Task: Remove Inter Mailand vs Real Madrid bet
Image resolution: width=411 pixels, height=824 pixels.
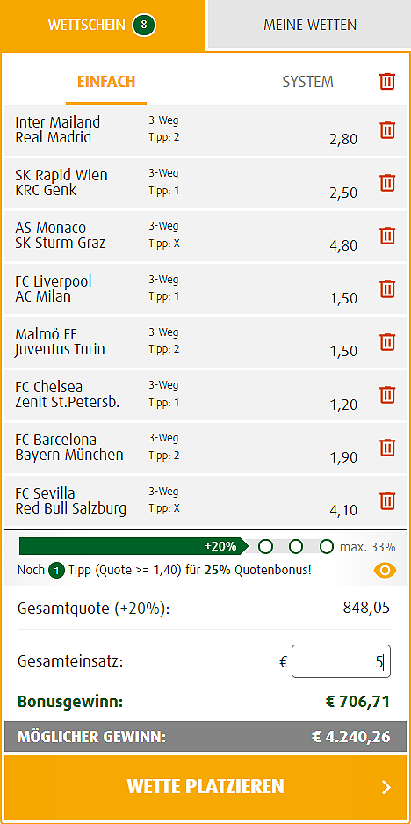Action: [387, 130]
